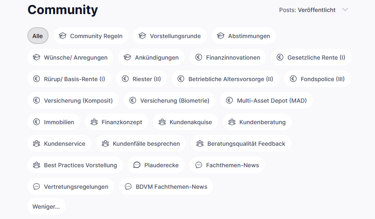The image size is (375, 219).
Task: Switch to the Vorstellungsrunde category
Action: pos(170,36)
